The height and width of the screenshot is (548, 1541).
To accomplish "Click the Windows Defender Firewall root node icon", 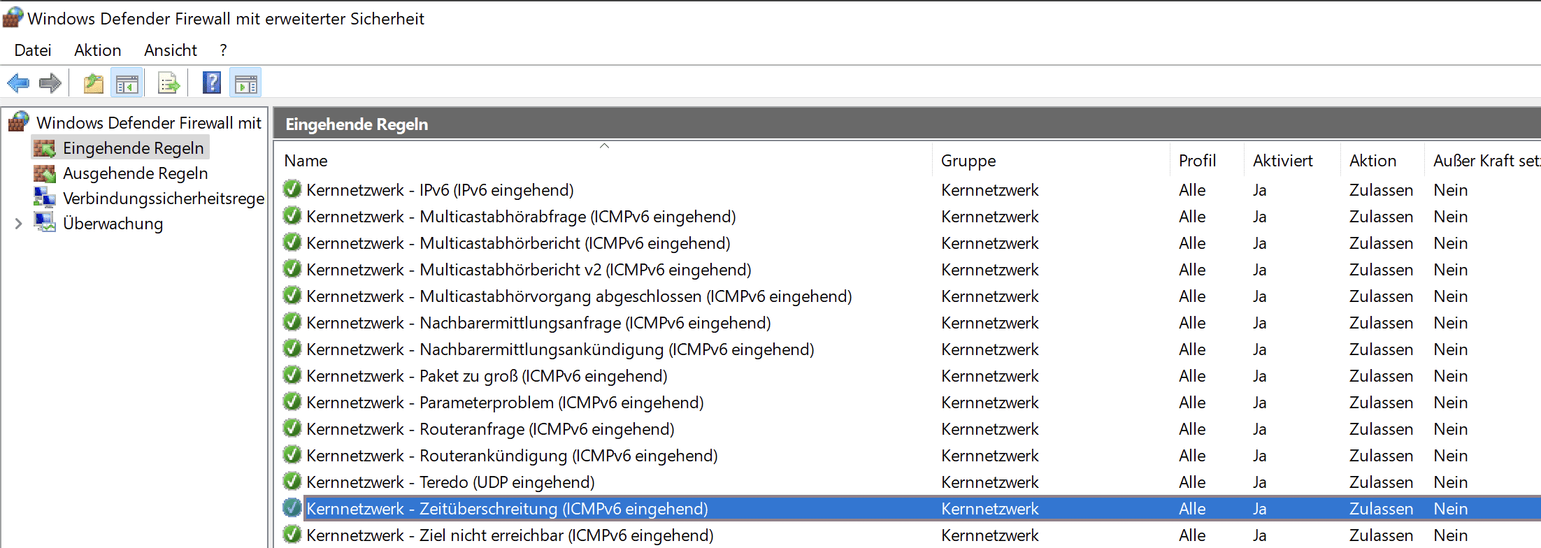I will 19,122.
